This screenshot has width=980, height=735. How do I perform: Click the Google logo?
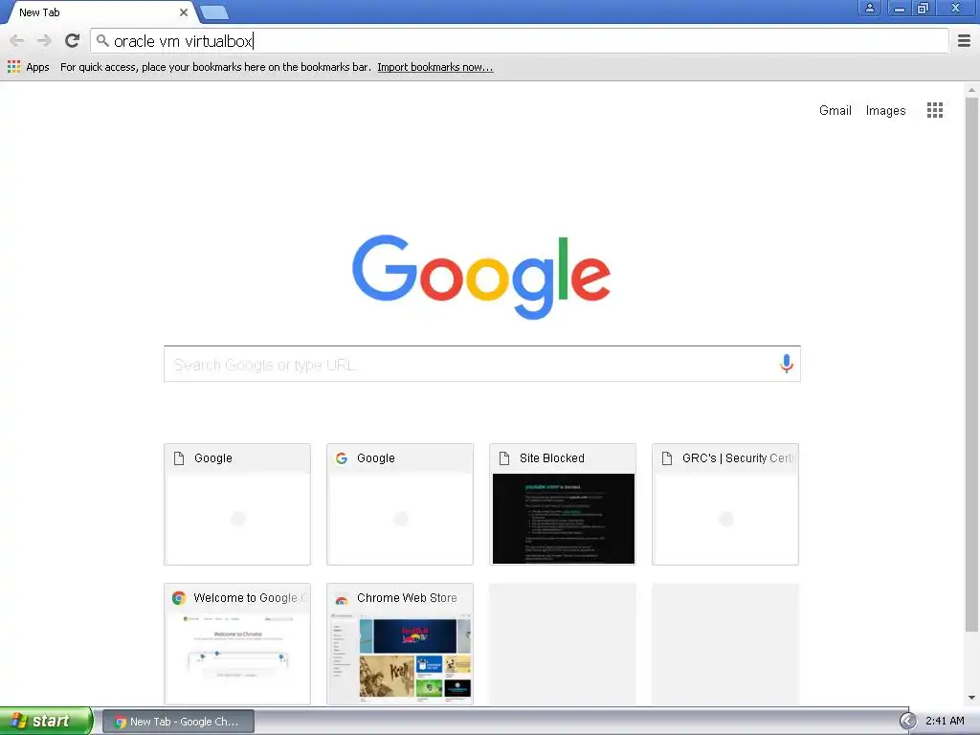(x=481, y=277)
